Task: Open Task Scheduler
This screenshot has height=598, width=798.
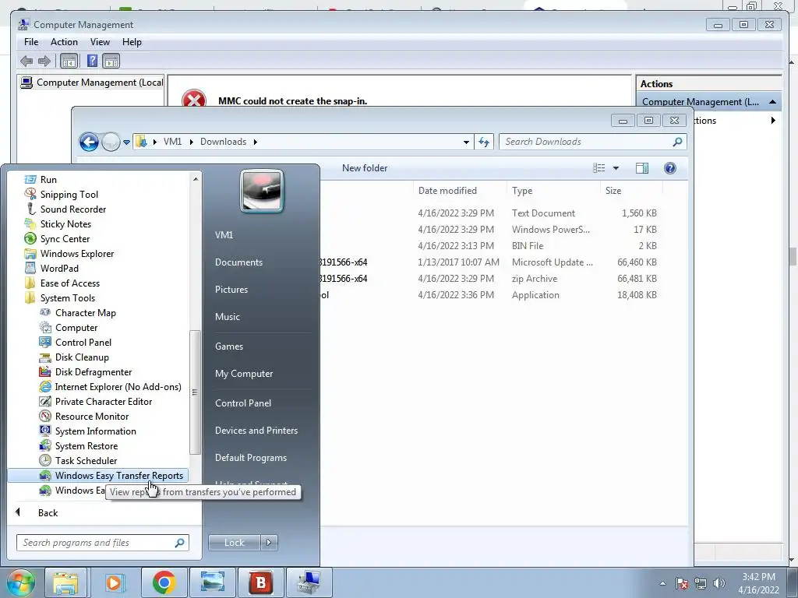Action: pos(86,460)
